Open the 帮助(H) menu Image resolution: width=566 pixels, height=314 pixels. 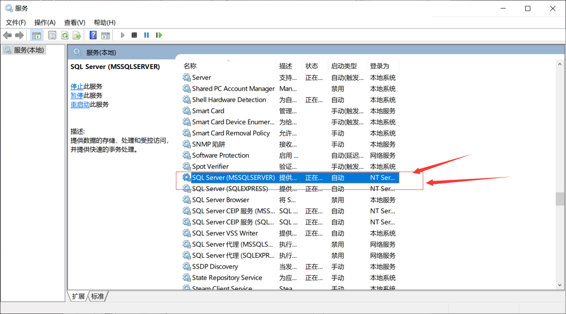pyautogui.click(x=105, y=22)
